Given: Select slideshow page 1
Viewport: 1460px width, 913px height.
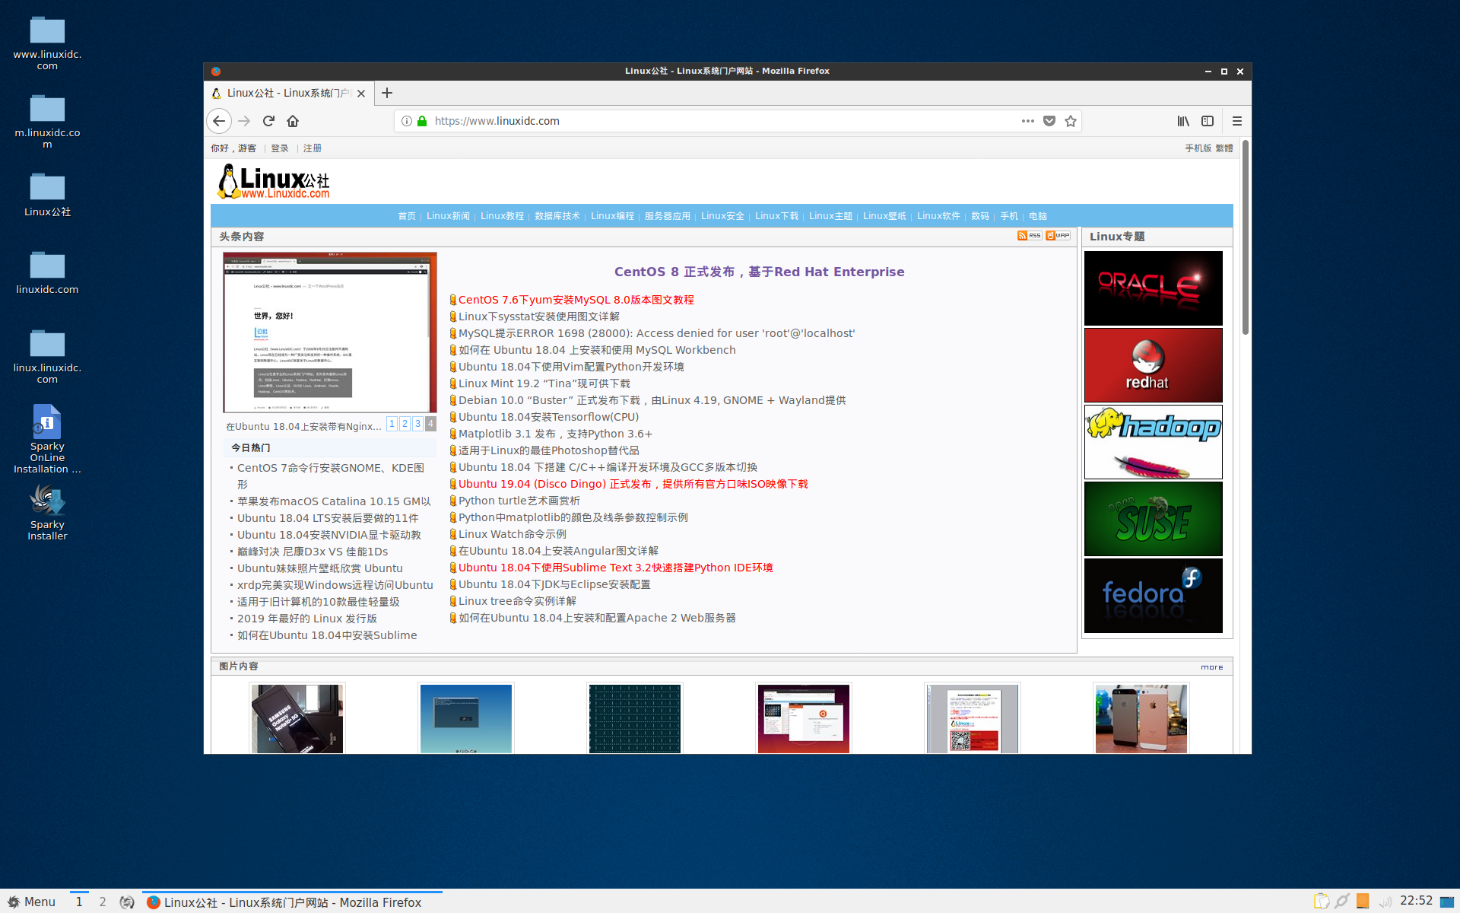Looking at the screenshot, I should 392,424.
